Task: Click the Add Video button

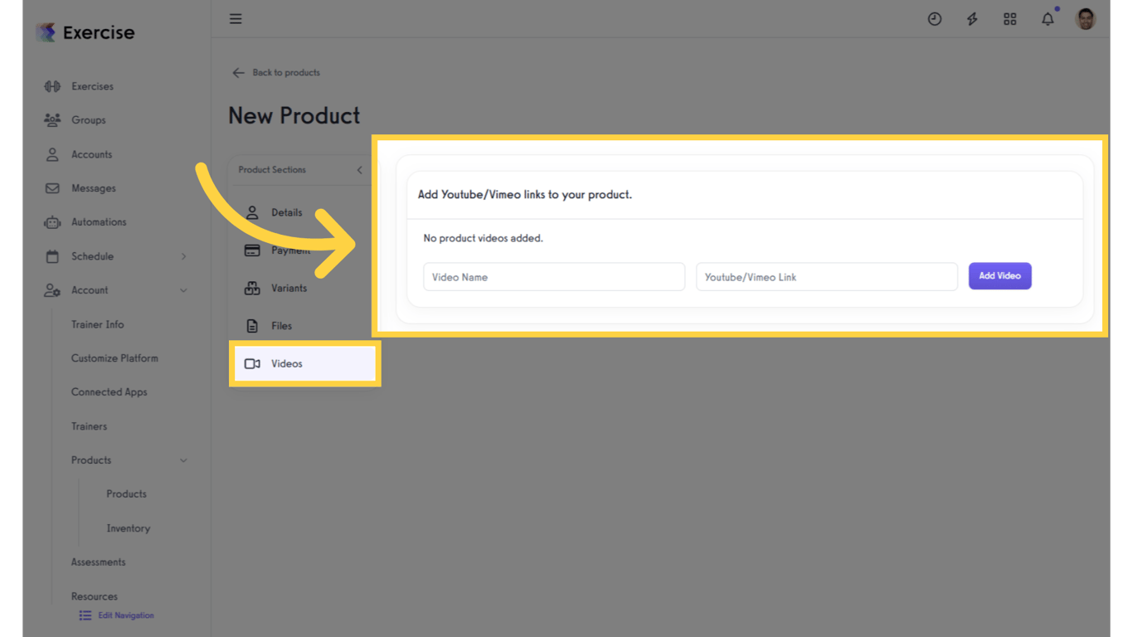Action: [x=999, y=276]
